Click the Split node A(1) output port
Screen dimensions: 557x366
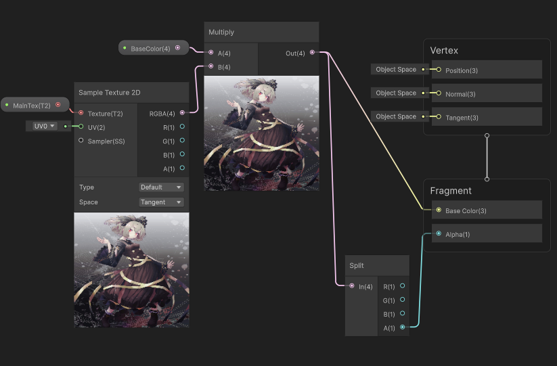click(x=403, y=327)
